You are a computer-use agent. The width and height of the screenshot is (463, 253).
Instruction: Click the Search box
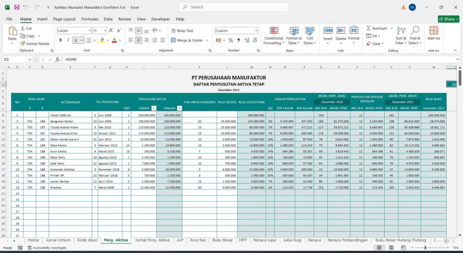(x=234, y=7)
